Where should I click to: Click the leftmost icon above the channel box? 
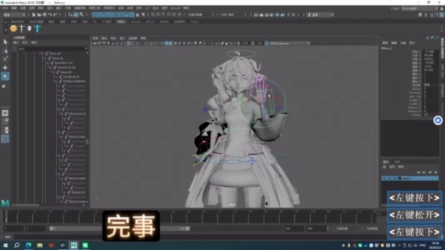[x=427, y=38]
